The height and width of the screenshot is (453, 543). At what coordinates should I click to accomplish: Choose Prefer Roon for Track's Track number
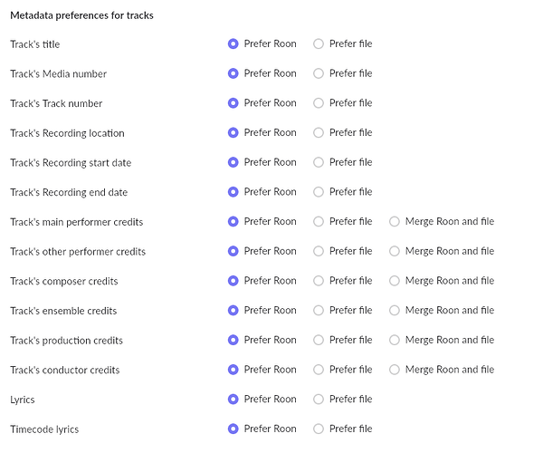coord(233,103)
